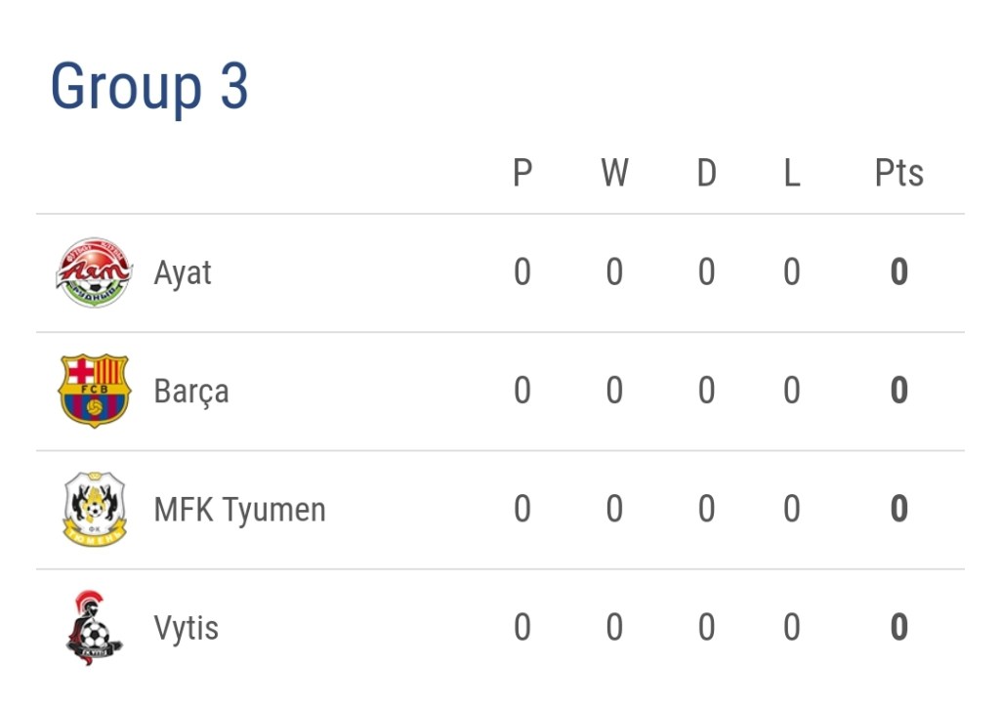The image size is (1000, 707).
Task: Click Ayat's played matches value
Action: (522, 272)
